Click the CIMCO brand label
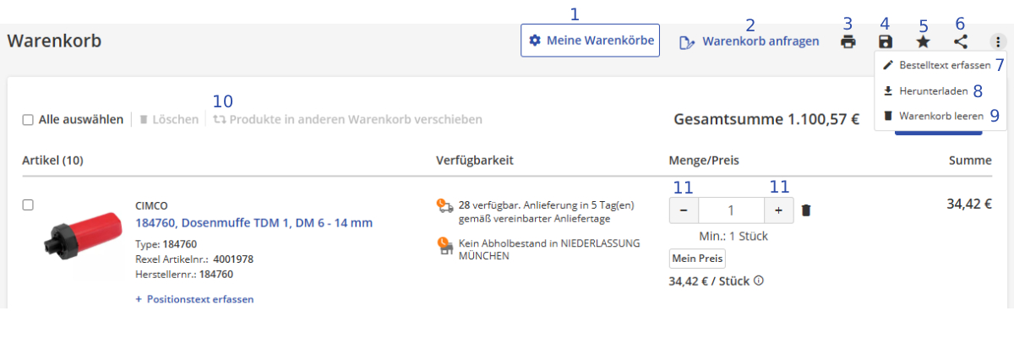 click(x=151, y=205)
